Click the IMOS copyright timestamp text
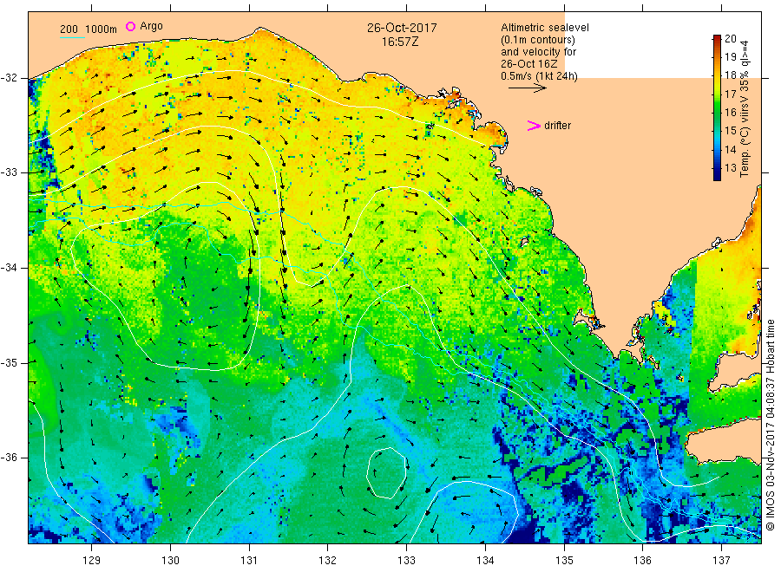The image size is (781, 572). click(x=770, y=426)
